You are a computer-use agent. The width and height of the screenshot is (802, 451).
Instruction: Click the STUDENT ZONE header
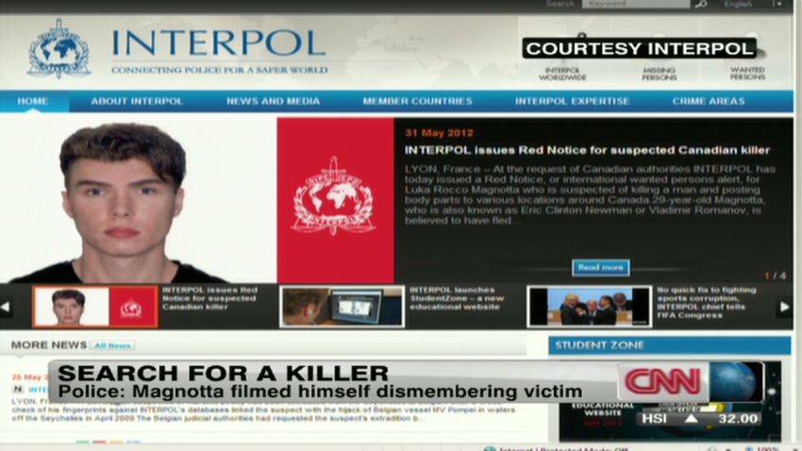[x=670, y=345]
